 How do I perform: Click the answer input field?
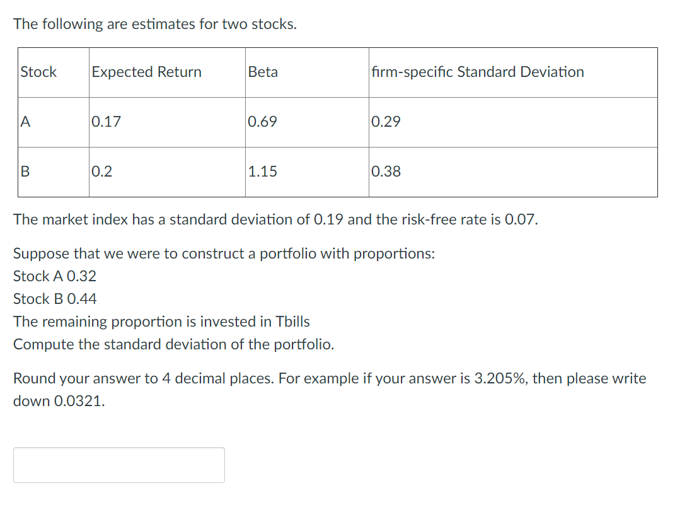[x=118, y=465]
